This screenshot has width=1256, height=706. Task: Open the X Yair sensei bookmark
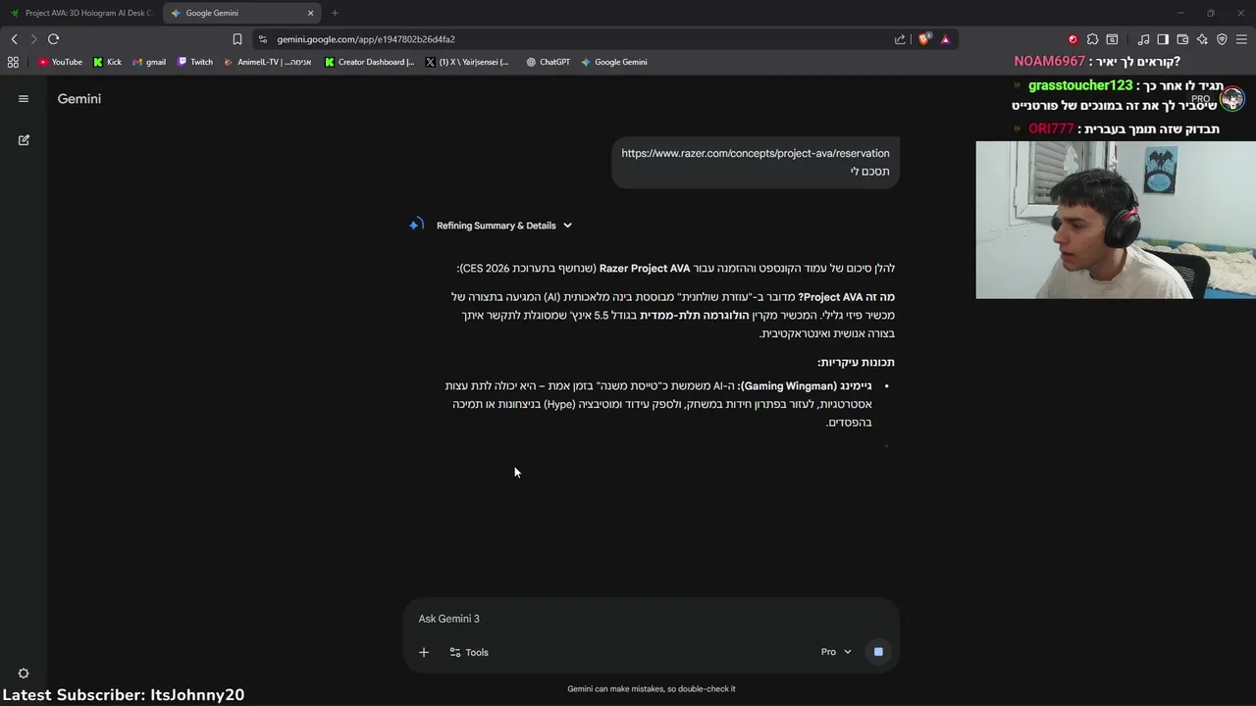tap(468, 62)
